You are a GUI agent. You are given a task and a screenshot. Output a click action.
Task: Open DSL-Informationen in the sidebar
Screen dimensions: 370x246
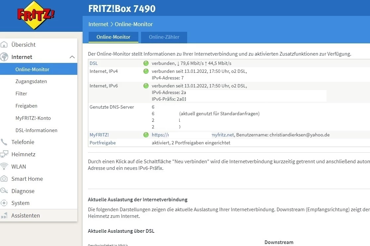click(x=37, y=130)
